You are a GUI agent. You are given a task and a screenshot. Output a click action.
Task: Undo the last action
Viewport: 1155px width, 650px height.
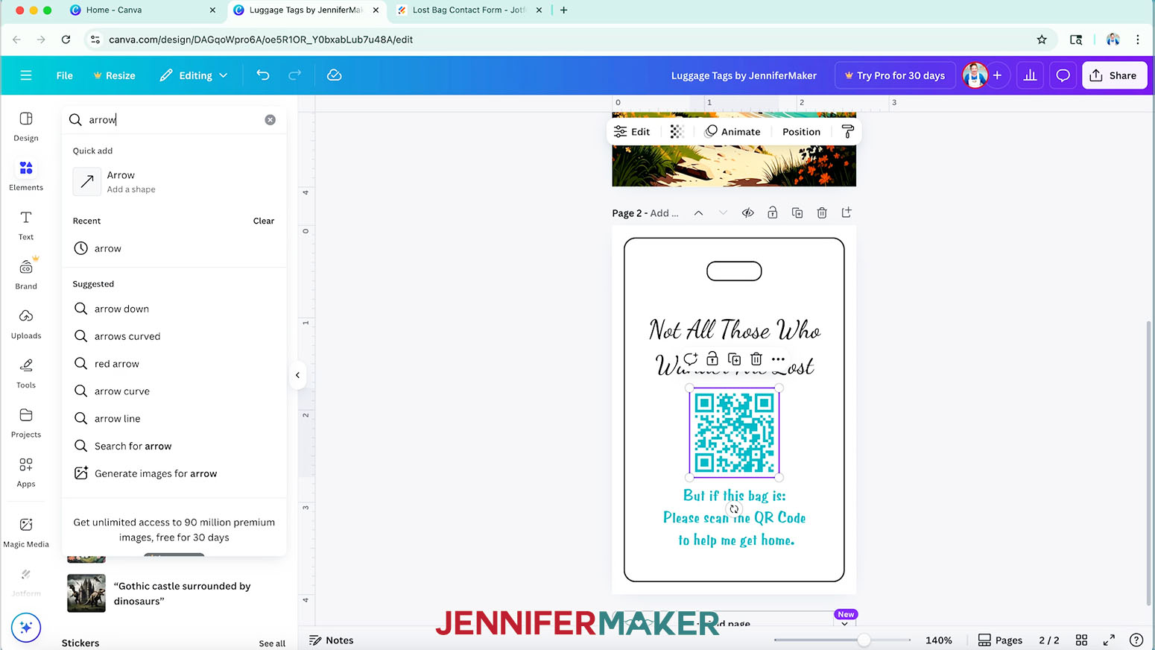tap(262, 75)
